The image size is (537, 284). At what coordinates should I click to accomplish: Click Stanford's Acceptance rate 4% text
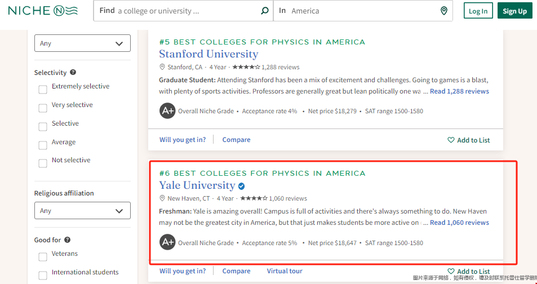click(x=269, y=111)
